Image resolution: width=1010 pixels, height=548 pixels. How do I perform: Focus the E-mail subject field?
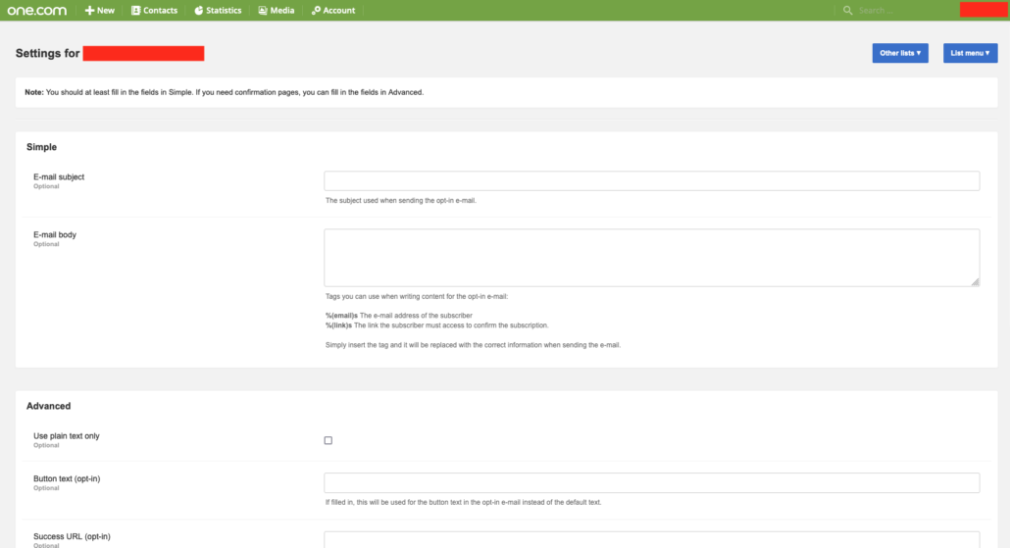652,181
